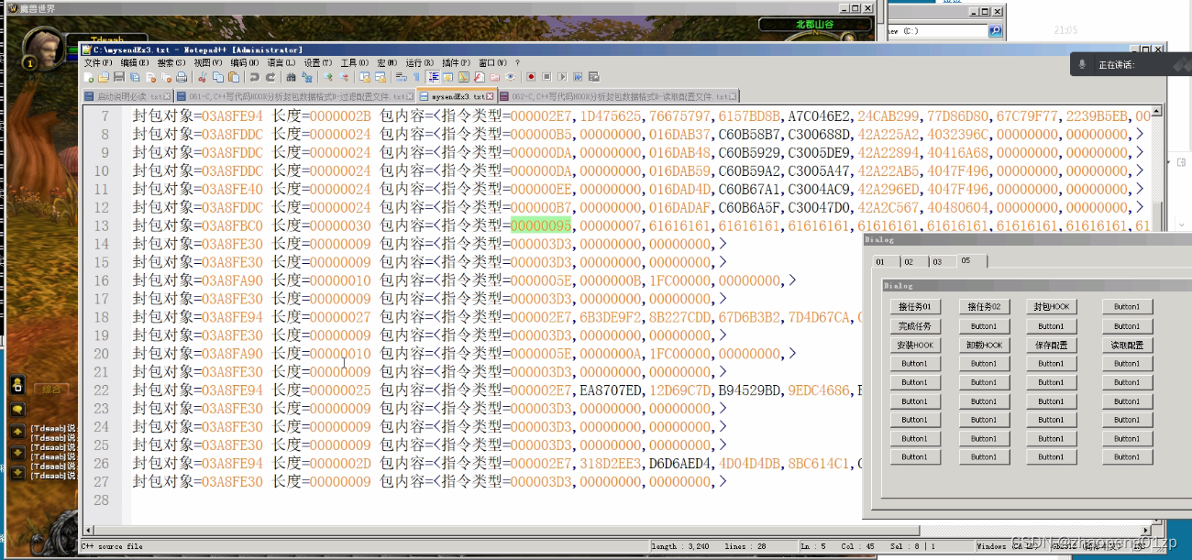Click the go arrow beside the (C:) address field
Viewport: 1192px width, 560px height.
[x=995, y=31]
